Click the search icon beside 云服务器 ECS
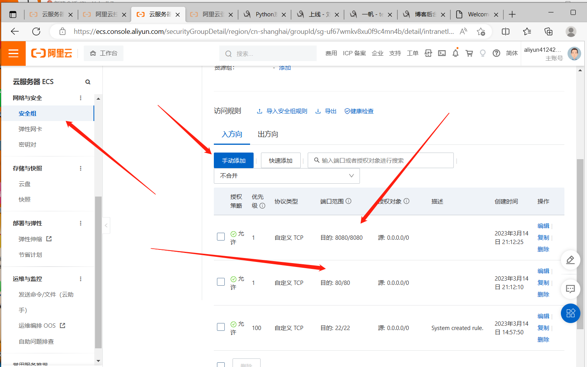This screenshot has width=587, height=367. pyautogui.click(x=88, y=82)
